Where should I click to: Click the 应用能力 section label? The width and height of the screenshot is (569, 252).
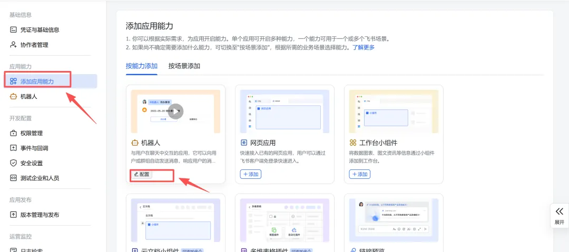point(21,67)
